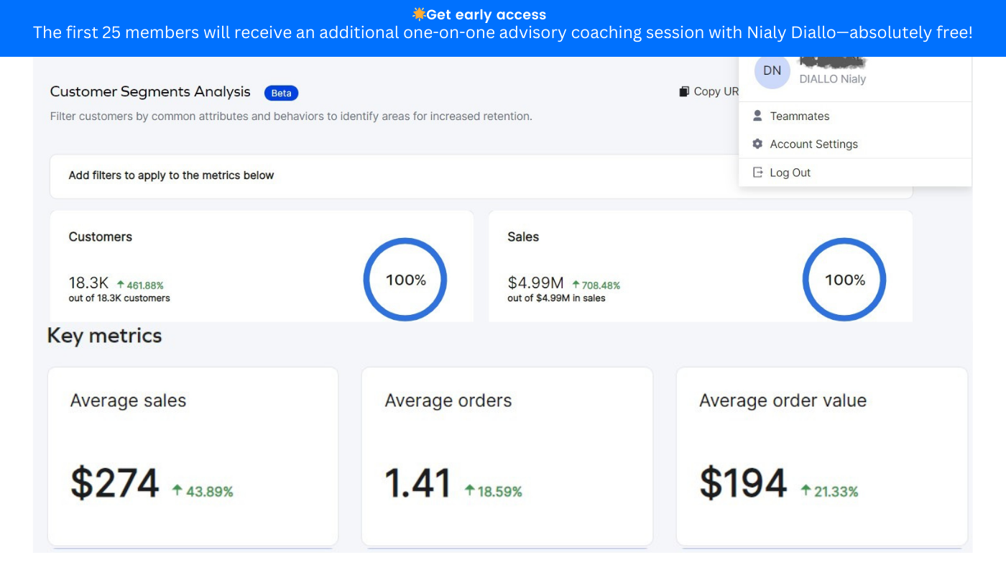Click the Sales 100% progress ring
This screenshot has height=568, width=1006.
click(844, 280)
